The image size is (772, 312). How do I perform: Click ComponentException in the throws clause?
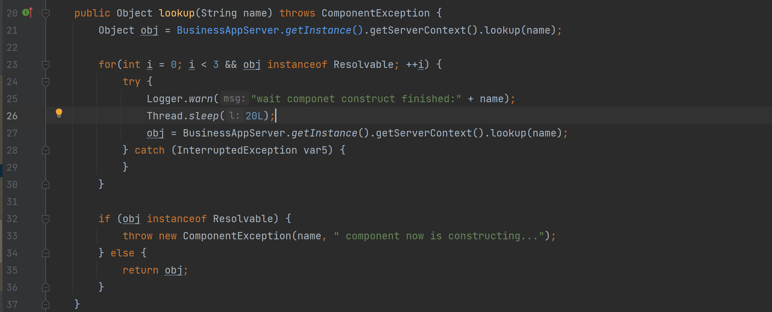(375, 13)
